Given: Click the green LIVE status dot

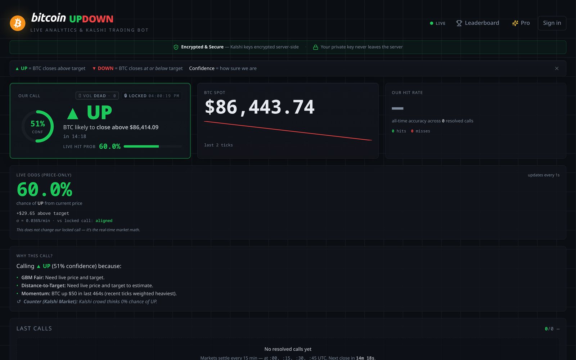Looking at the screenshot, I should [x=431, y=23].
